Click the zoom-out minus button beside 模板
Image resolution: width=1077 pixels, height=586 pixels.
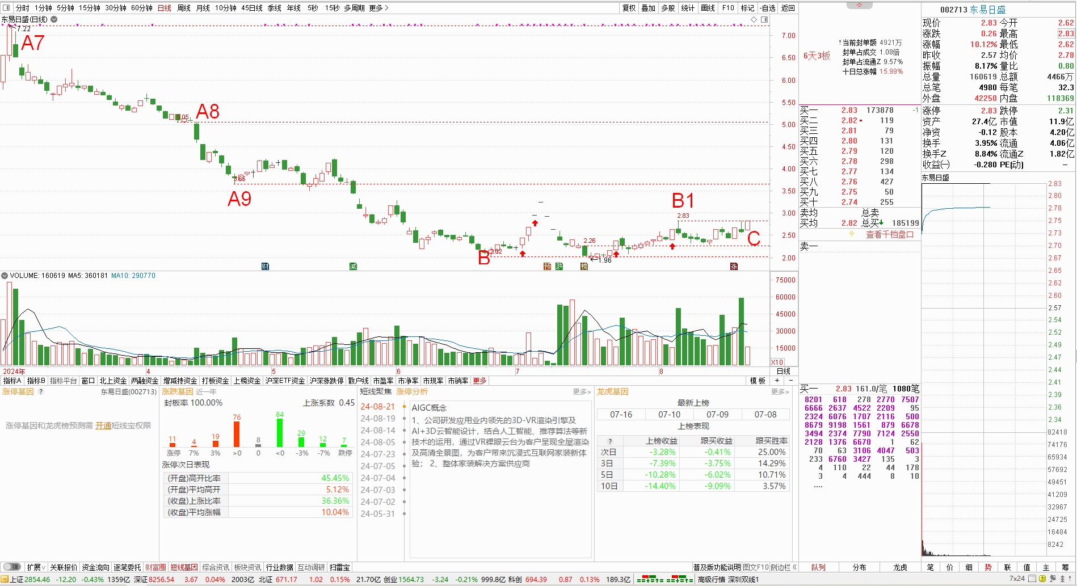click(x=790, y=381)
